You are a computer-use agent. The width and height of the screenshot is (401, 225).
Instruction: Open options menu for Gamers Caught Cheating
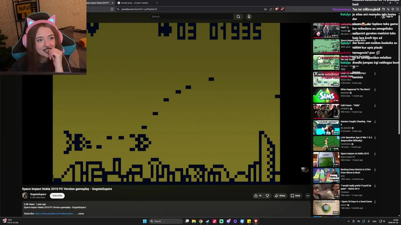point(375,122)
